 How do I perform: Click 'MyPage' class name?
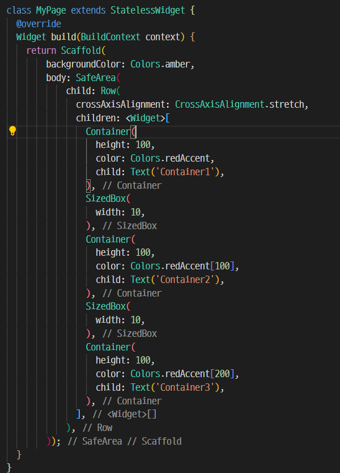pos(51,10)
